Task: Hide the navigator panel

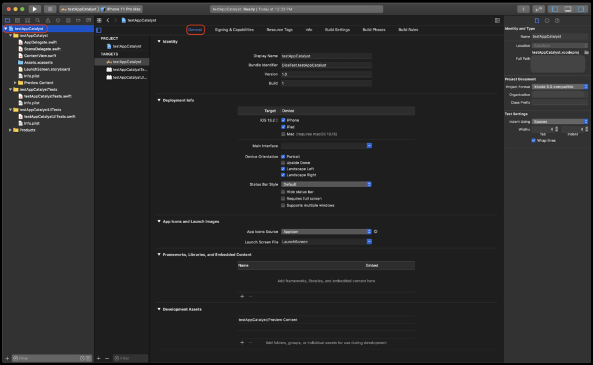Action: click(x=555, y=9)
